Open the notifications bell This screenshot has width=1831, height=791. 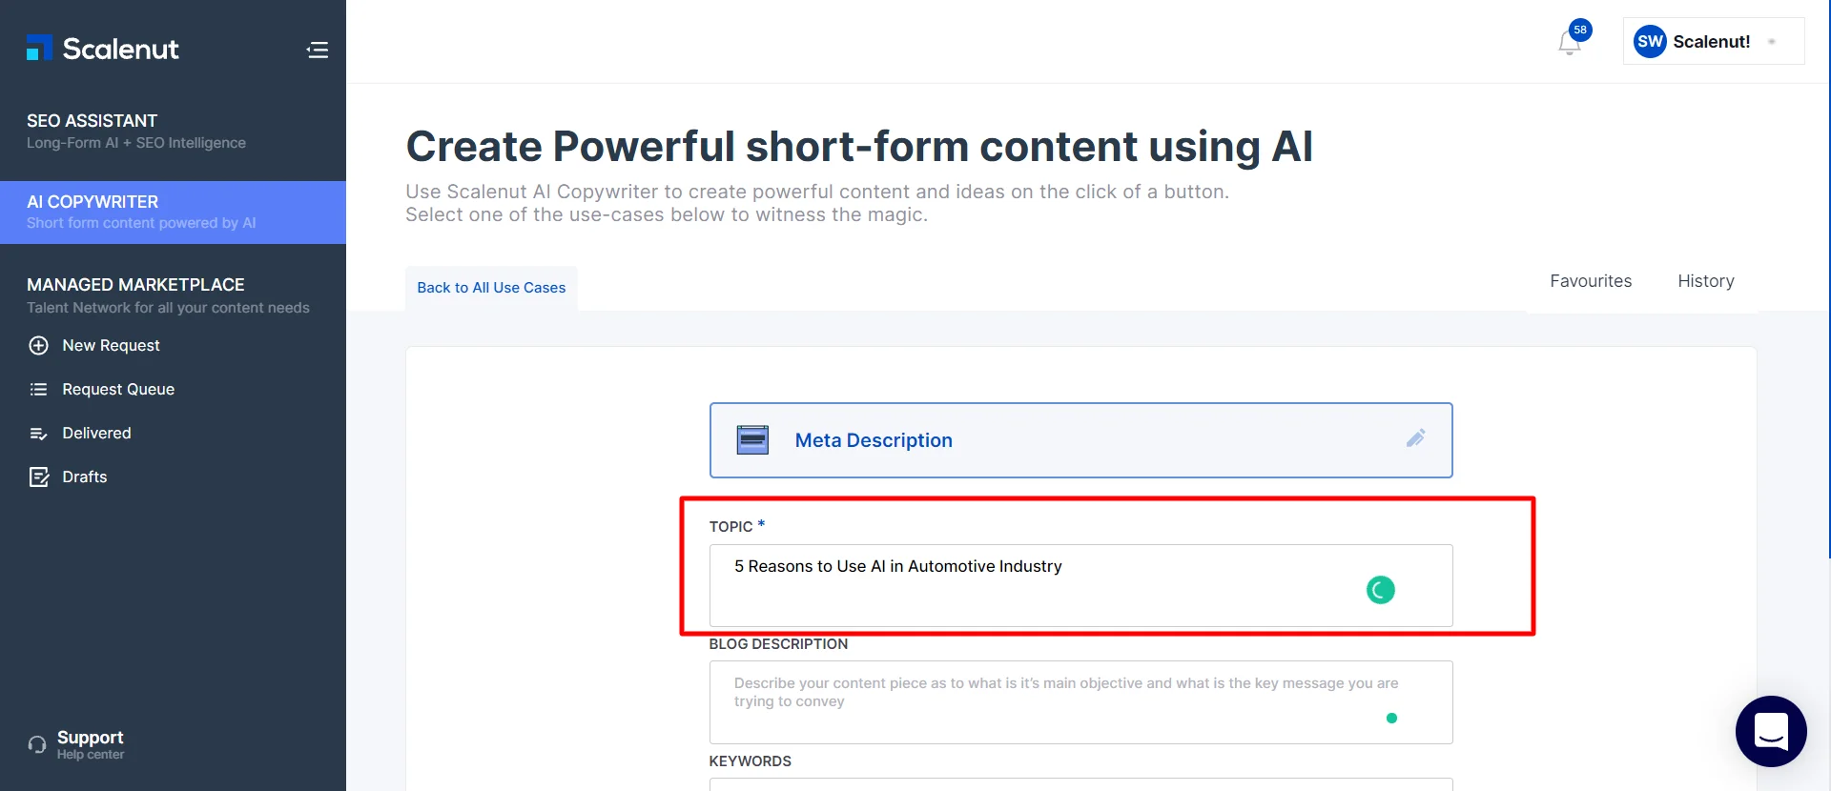coord(1569,43)
